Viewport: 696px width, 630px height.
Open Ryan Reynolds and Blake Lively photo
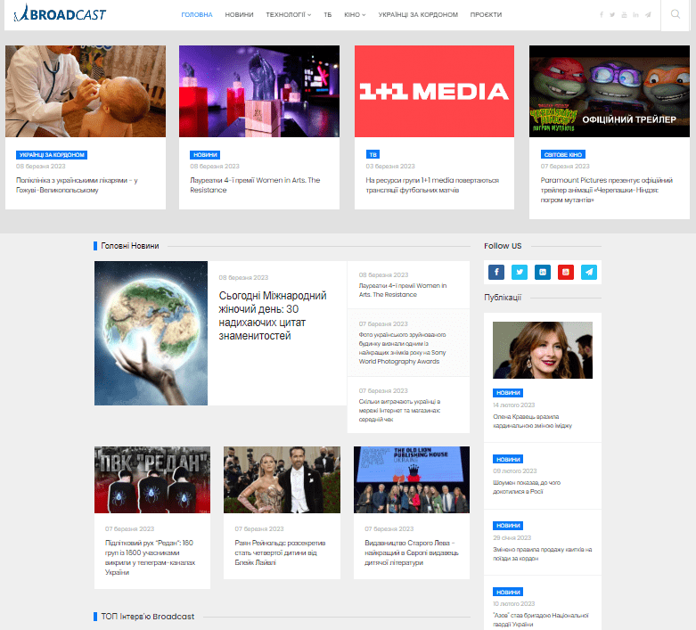click(x=282, y=479)
